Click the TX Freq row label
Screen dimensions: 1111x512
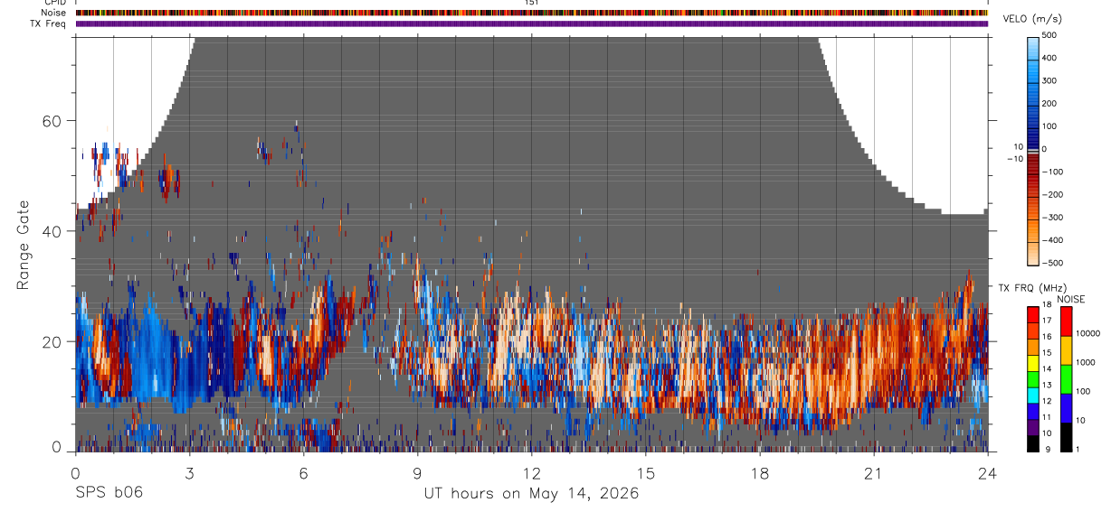(x=48, y=23)
